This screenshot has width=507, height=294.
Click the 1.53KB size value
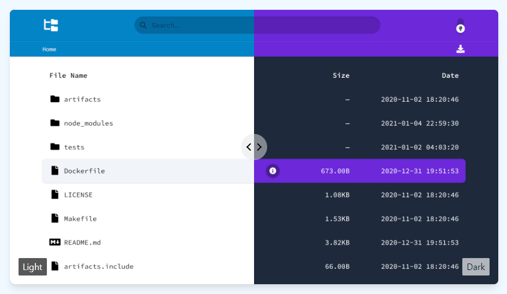pos(337,219)
